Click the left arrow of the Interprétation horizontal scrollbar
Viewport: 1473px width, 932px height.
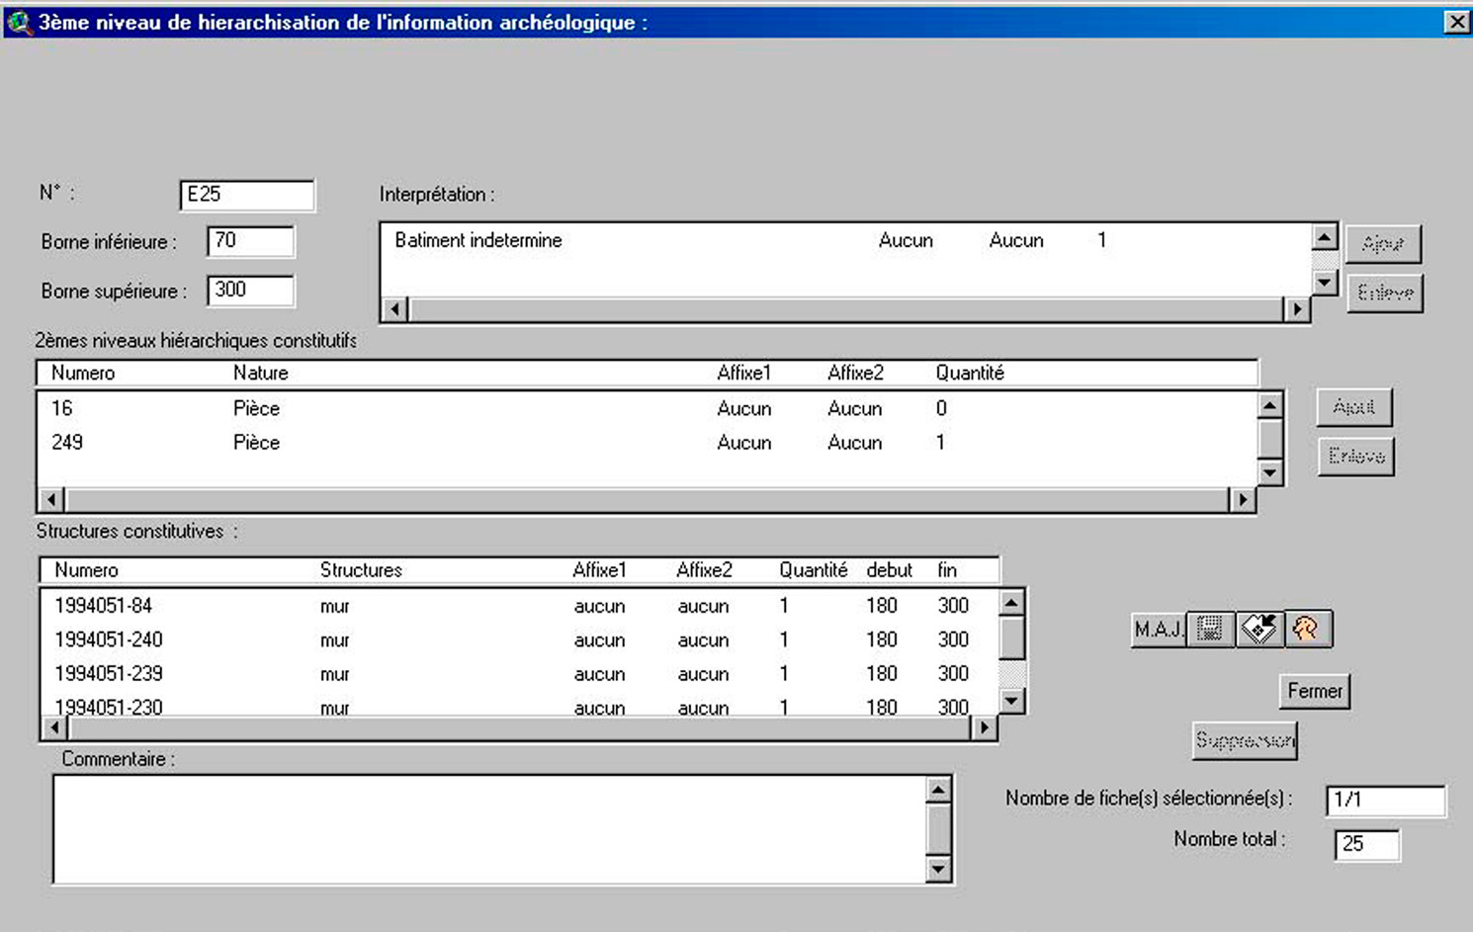coord(395,309)
